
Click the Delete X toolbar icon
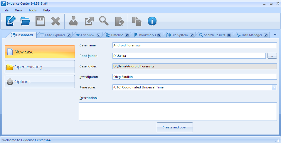tap(56, 21)
